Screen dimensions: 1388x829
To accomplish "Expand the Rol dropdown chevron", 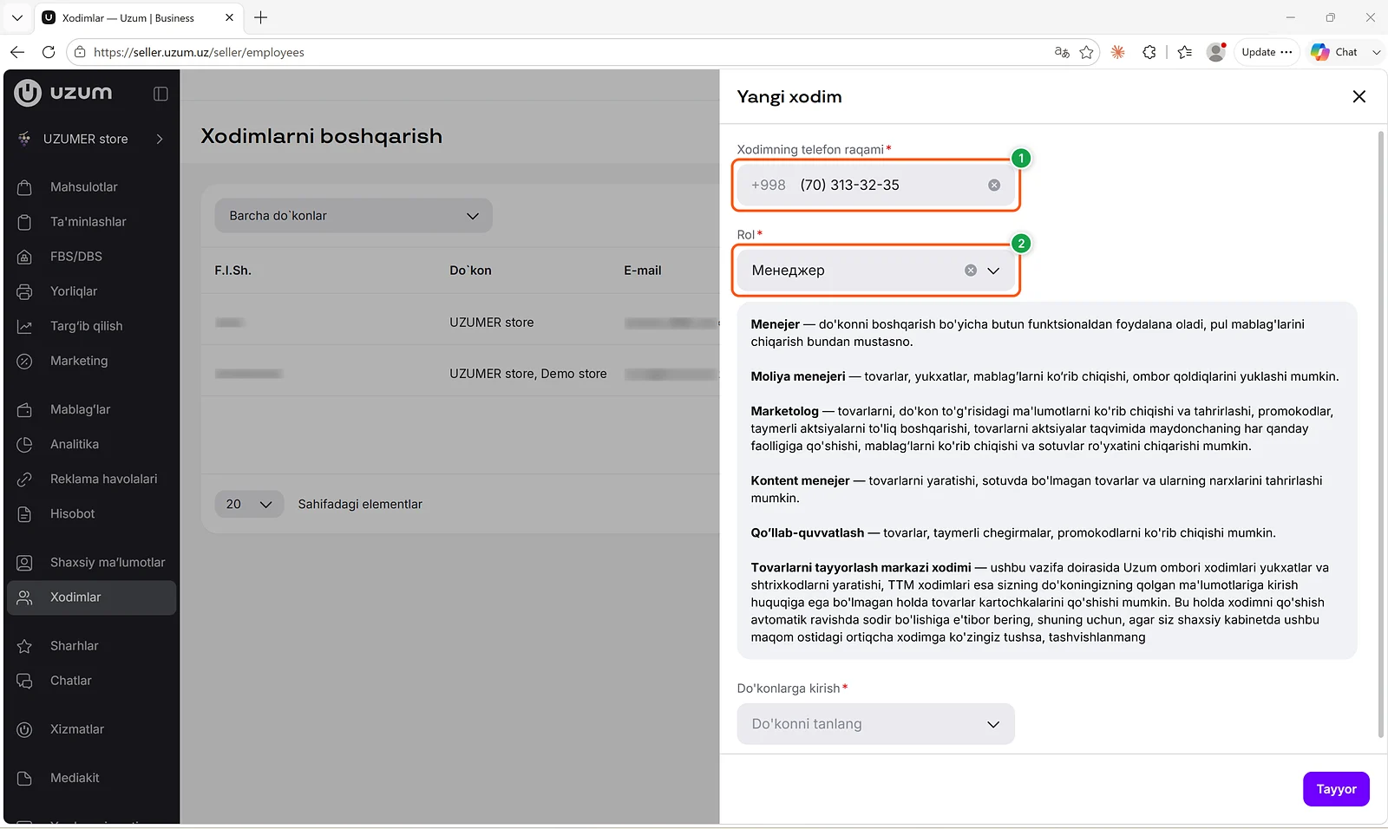I will click(994, 271).
